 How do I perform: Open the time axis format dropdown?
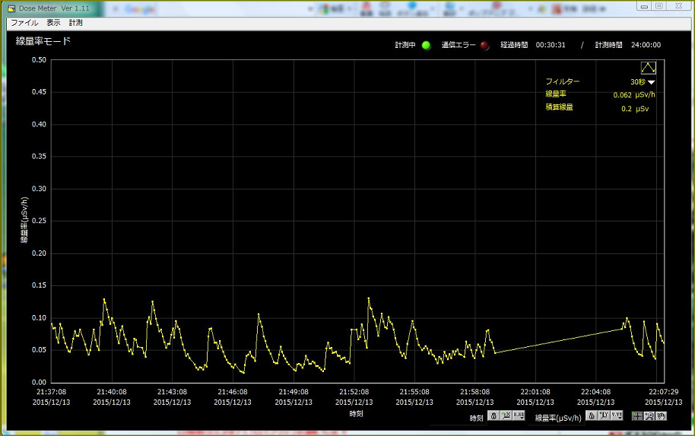519,415
